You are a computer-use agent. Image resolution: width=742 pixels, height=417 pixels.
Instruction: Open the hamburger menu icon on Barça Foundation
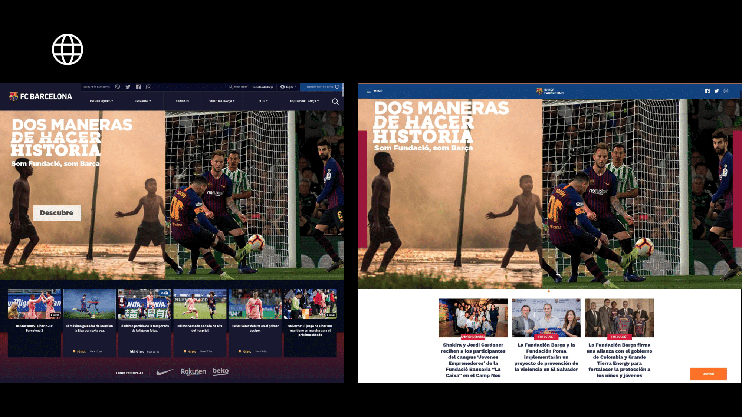(369, 91)
